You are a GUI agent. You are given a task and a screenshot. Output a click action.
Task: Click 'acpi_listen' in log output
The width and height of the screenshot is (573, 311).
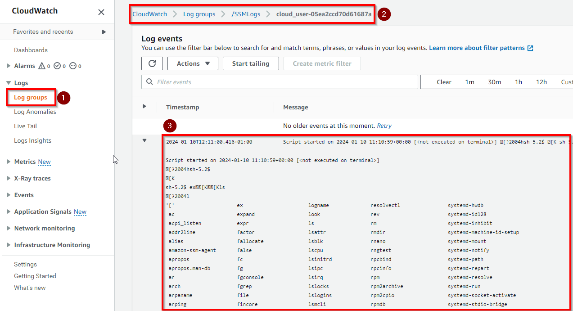pyautogui.click(x=185, y=223)
